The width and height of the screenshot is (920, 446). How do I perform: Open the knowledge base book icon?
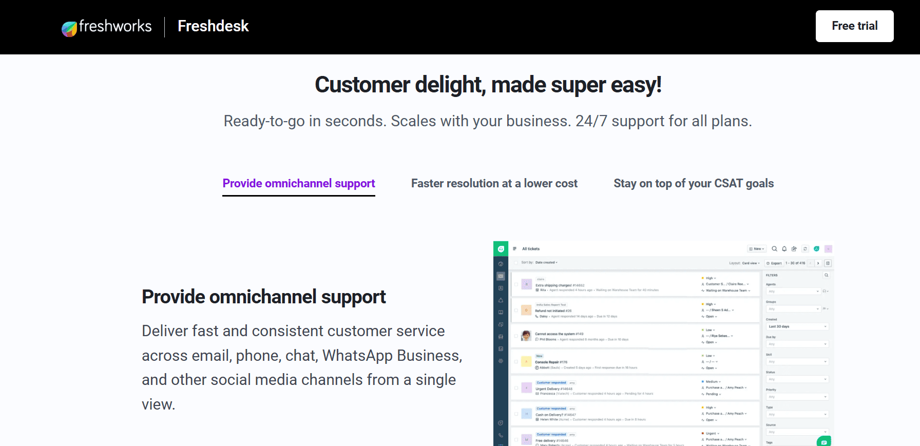501,312
